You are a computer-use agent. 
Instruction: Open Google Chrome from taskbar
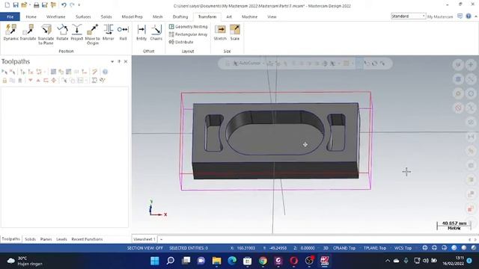coord(263,261)
